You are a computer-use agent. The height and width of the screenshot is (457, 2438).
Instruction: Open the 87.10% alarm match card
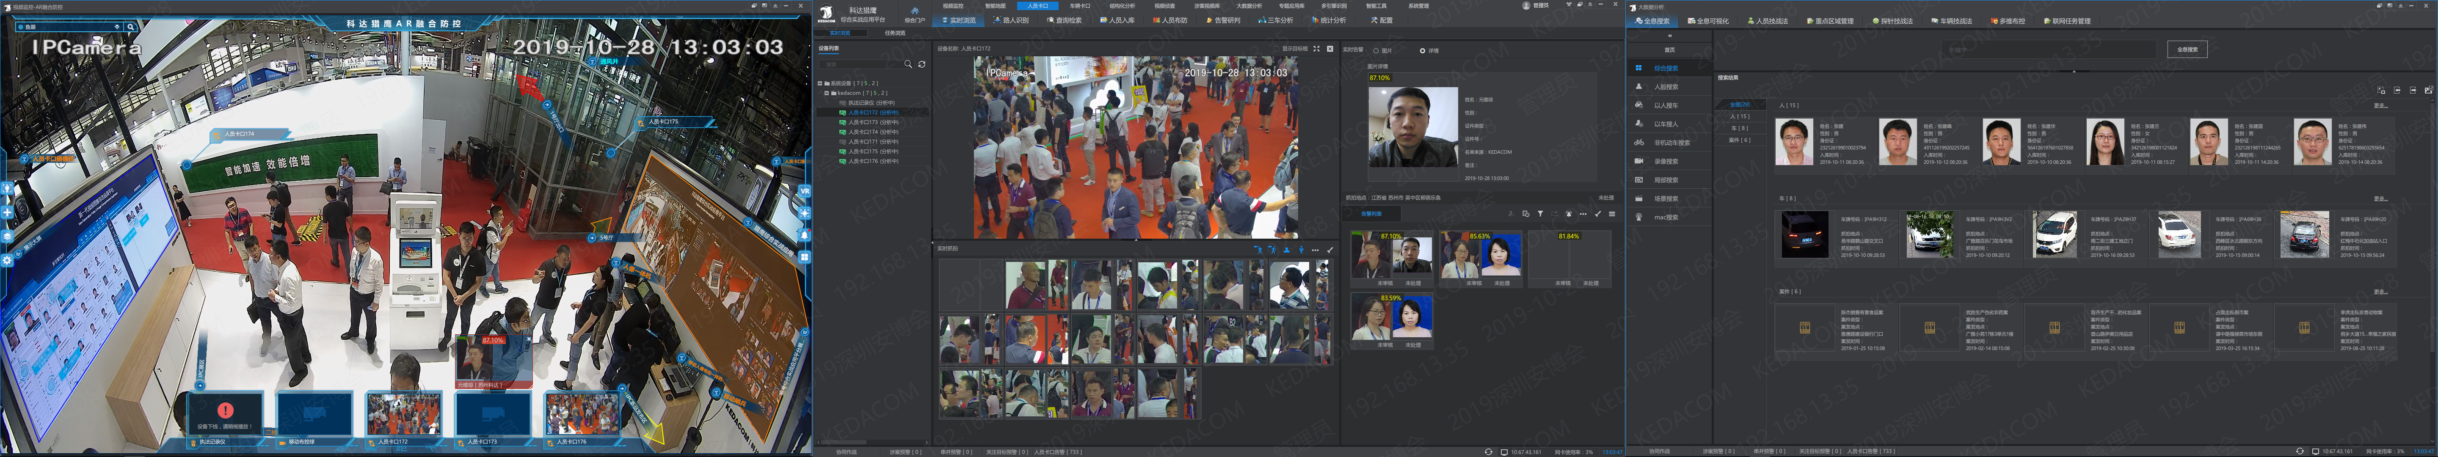click(1391, 259)
